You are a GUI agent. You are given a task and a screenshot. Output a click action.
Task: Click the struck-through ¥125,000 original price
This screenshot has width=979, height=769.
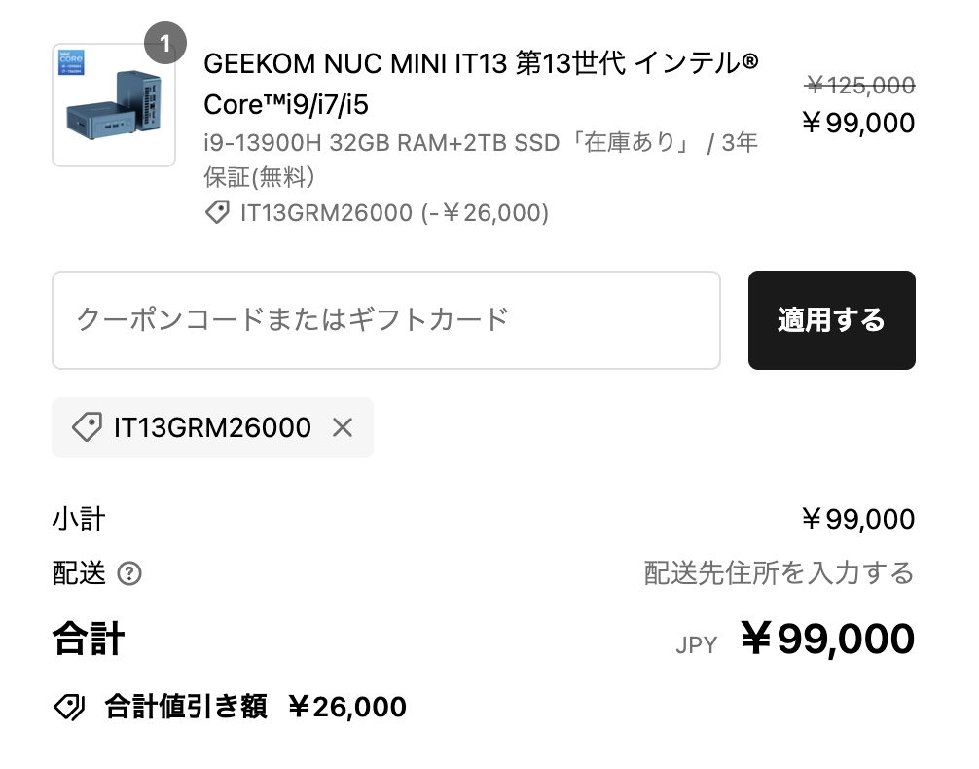859,86
